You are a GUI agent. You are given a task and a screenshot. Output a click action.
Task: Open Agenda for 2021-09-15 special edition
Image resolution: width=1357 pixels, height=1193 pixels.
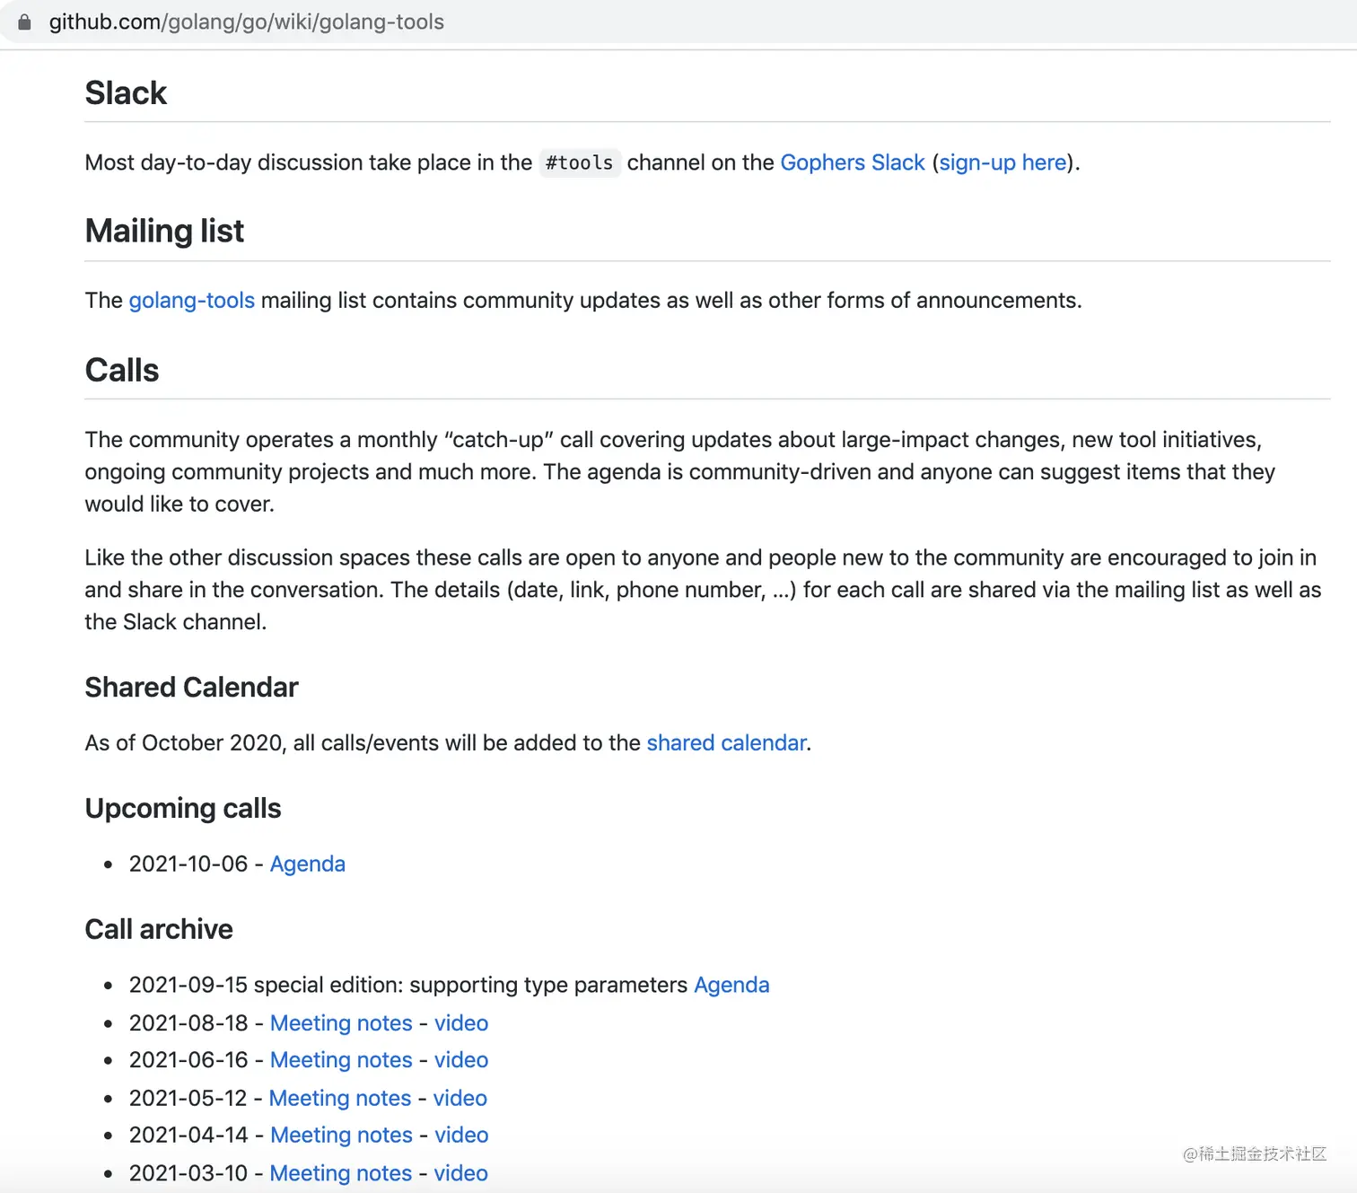[x=731, y=985]
